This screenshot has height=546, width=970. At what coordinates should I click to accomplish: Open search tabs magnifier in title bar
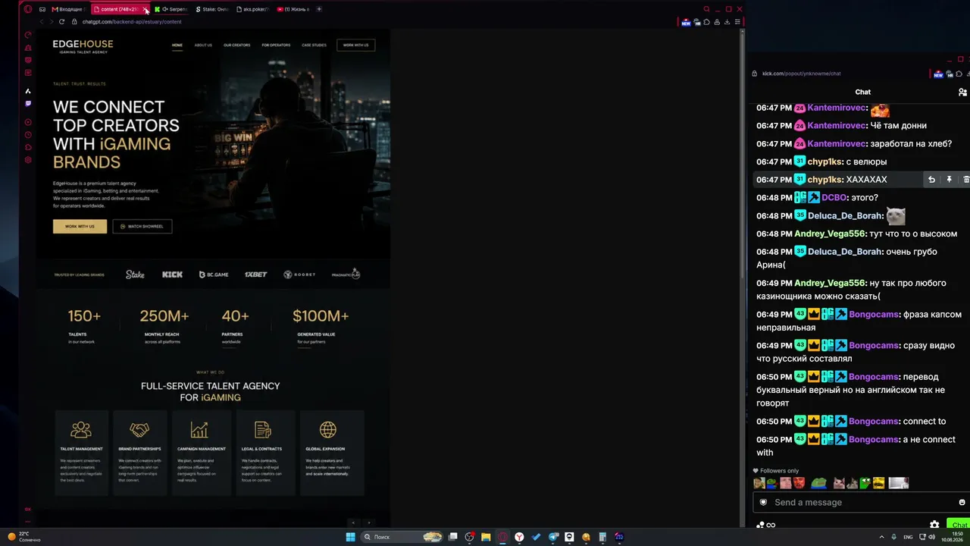[706, 9]
